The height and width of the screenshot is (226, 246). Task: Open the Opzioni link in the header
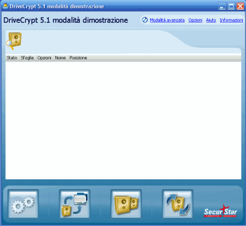pos(196,20)
